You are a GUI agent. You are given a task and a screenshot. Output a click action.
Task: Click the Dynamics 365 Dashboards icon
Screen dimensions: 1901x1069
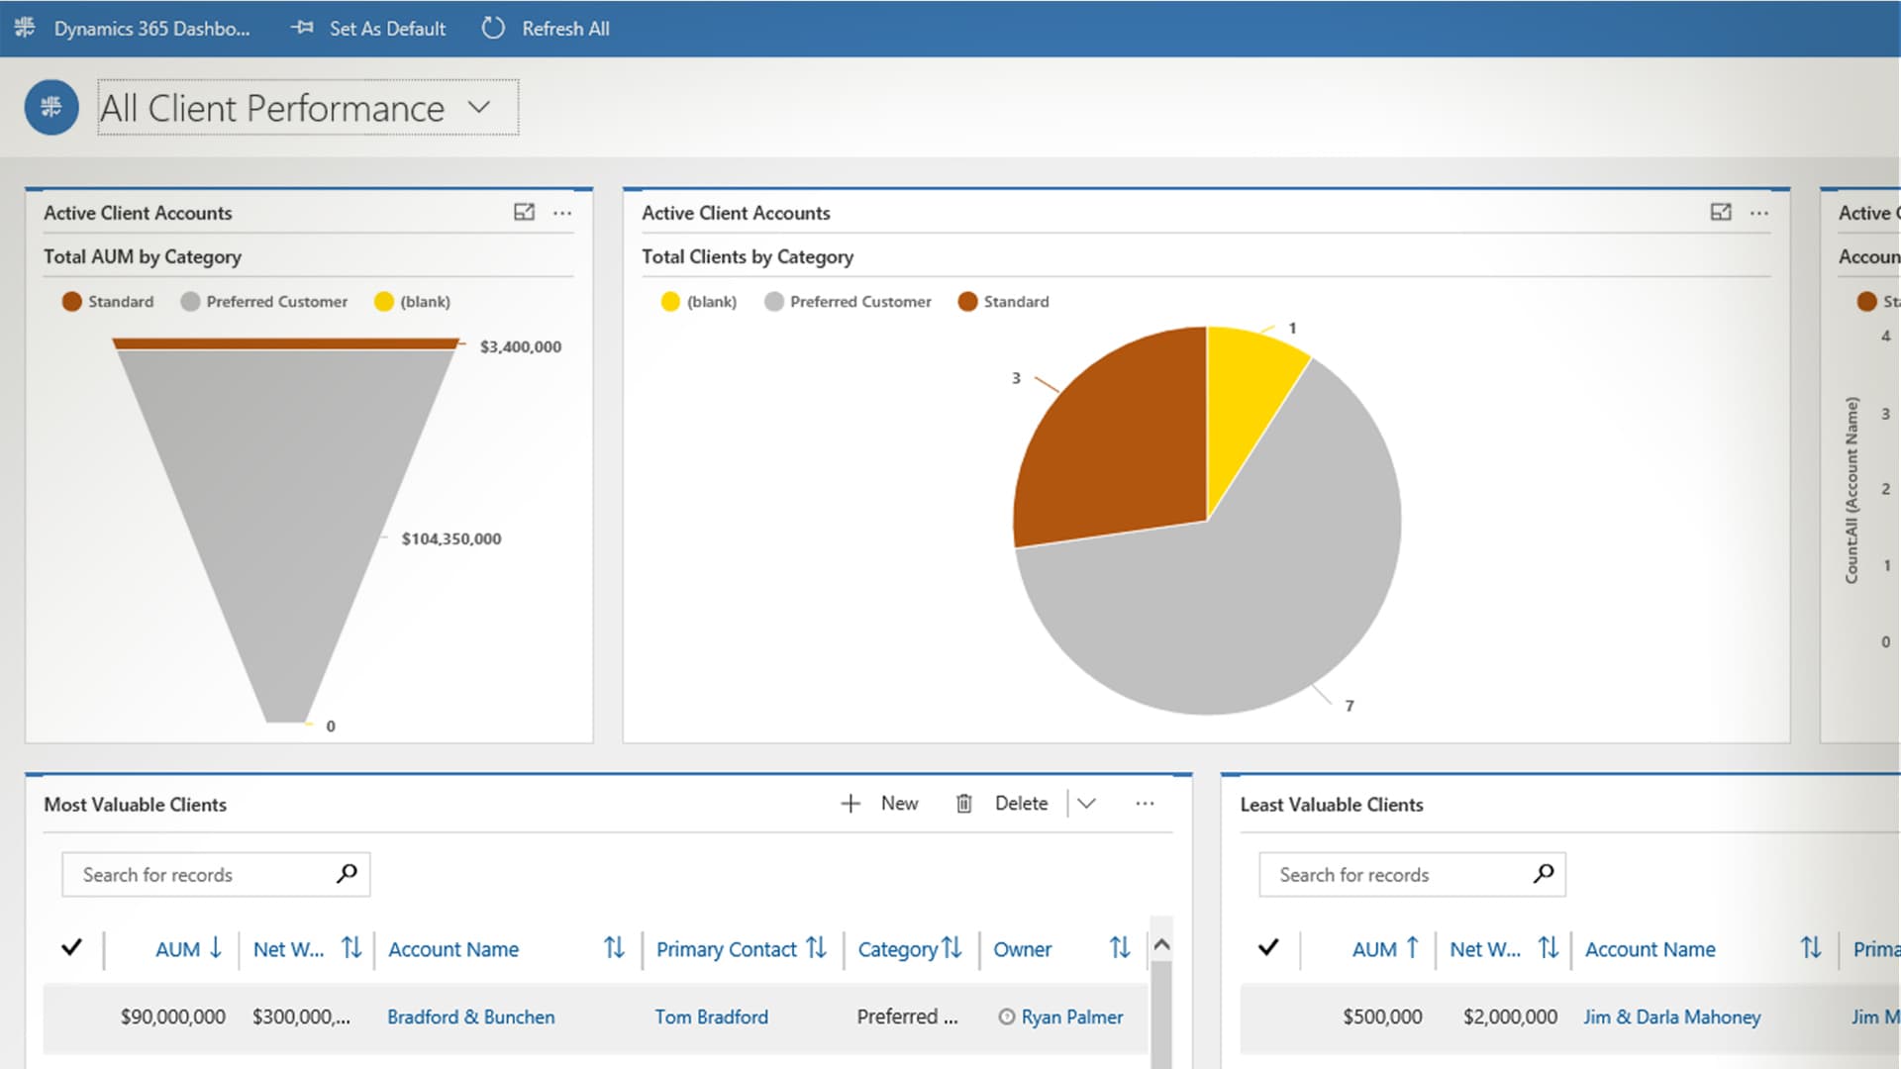25,28
